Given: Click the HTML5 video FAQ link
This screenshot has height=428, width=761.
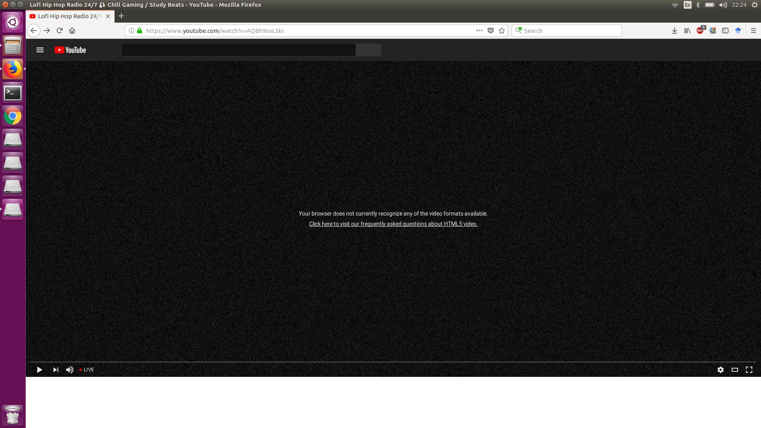Looking at the screenshot, I should 393,224.
